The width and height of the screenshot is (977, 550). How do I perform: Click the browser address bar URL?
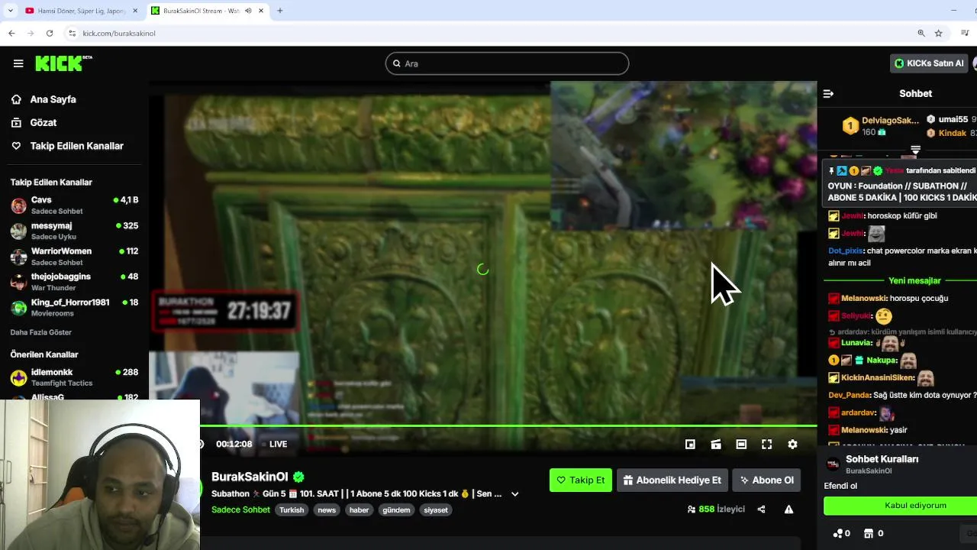pos(119,33)
